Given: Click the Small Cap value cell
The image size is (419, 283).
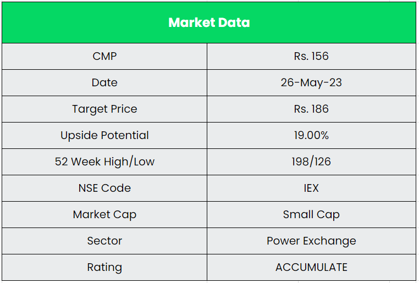Looking at the screenshot, I should (311, 214).
